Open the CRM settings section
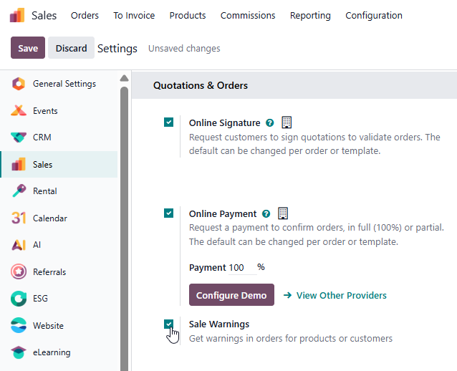This screenshot has width=457, height=371. click(42, 138)
